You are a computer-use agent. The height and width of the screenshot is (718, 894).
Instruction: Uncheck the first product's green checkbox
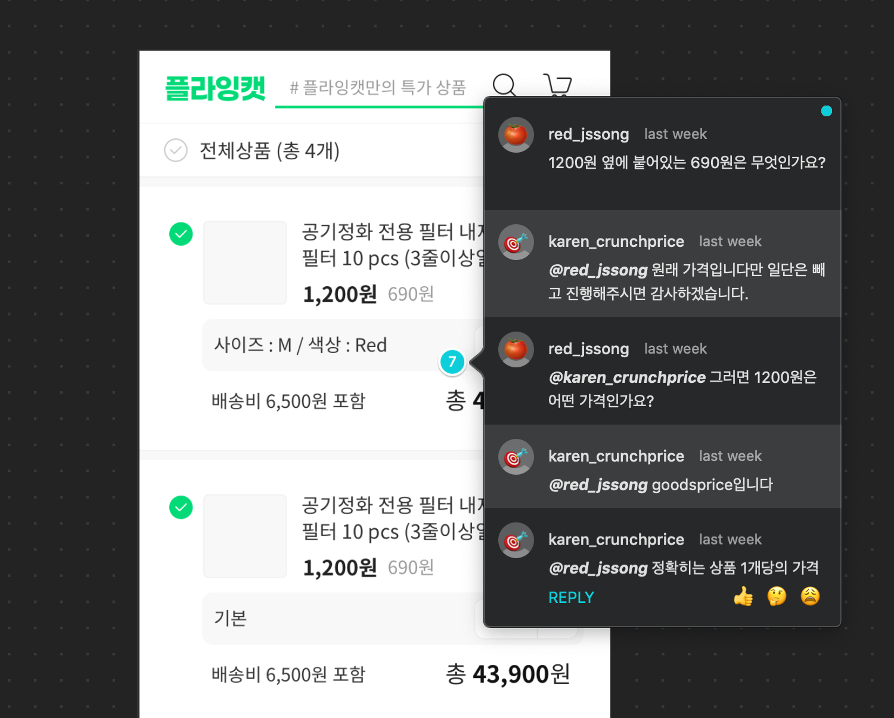(x=181, y=234)
